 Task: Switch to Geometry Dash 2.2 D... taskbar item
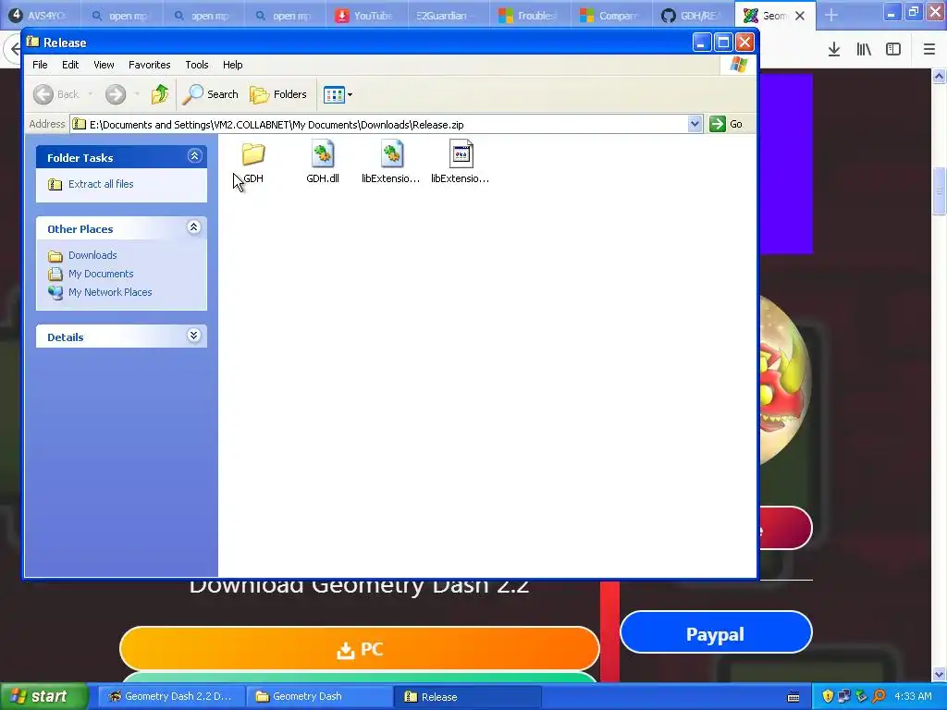click(x=171, y=696)
